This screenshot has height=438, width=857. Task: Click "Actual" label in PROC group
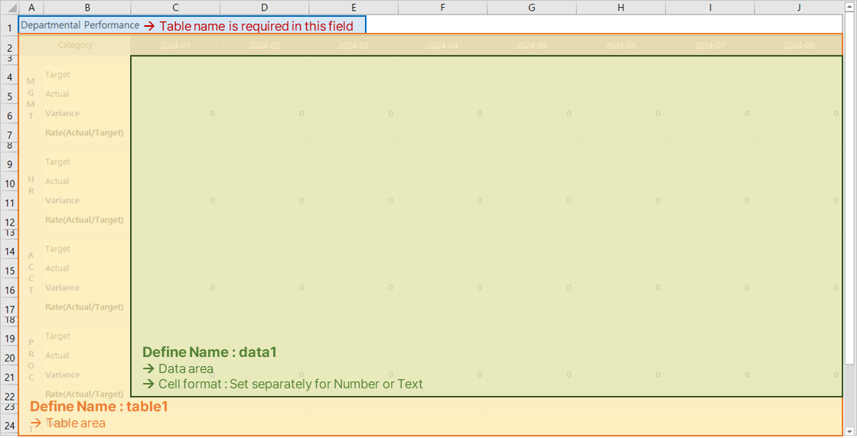click(x=57, y=355)
